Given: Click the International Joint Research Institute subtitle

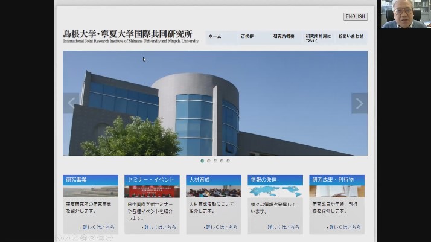Looking at the screenshot, I should click(131, 41).
